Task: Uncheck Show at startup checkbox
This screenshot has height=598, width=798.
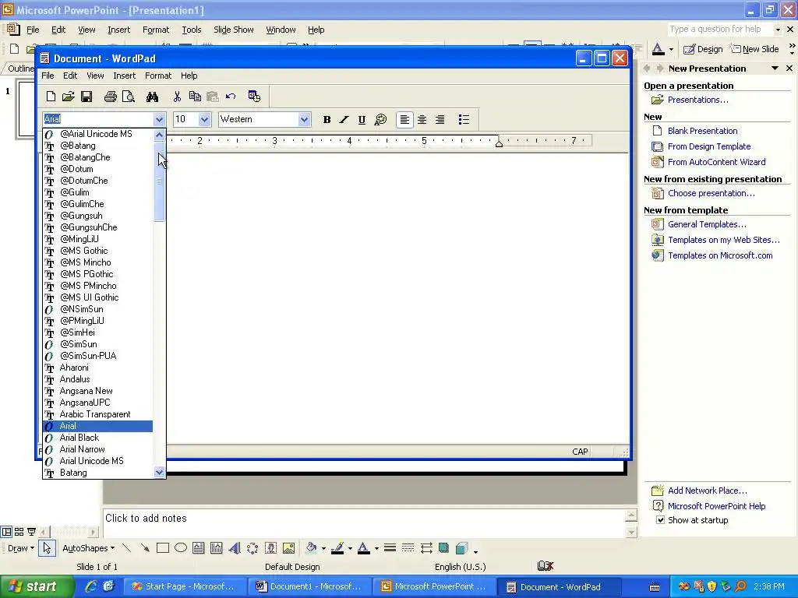Action: tap(660, 520)
